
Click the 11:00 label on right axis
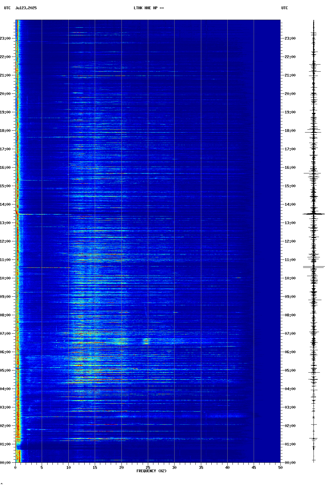290,260
